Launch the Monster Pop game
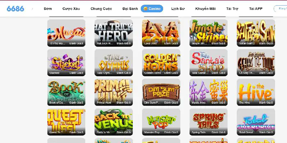Viewport: 287px width, 143px height. click(161, 122)
